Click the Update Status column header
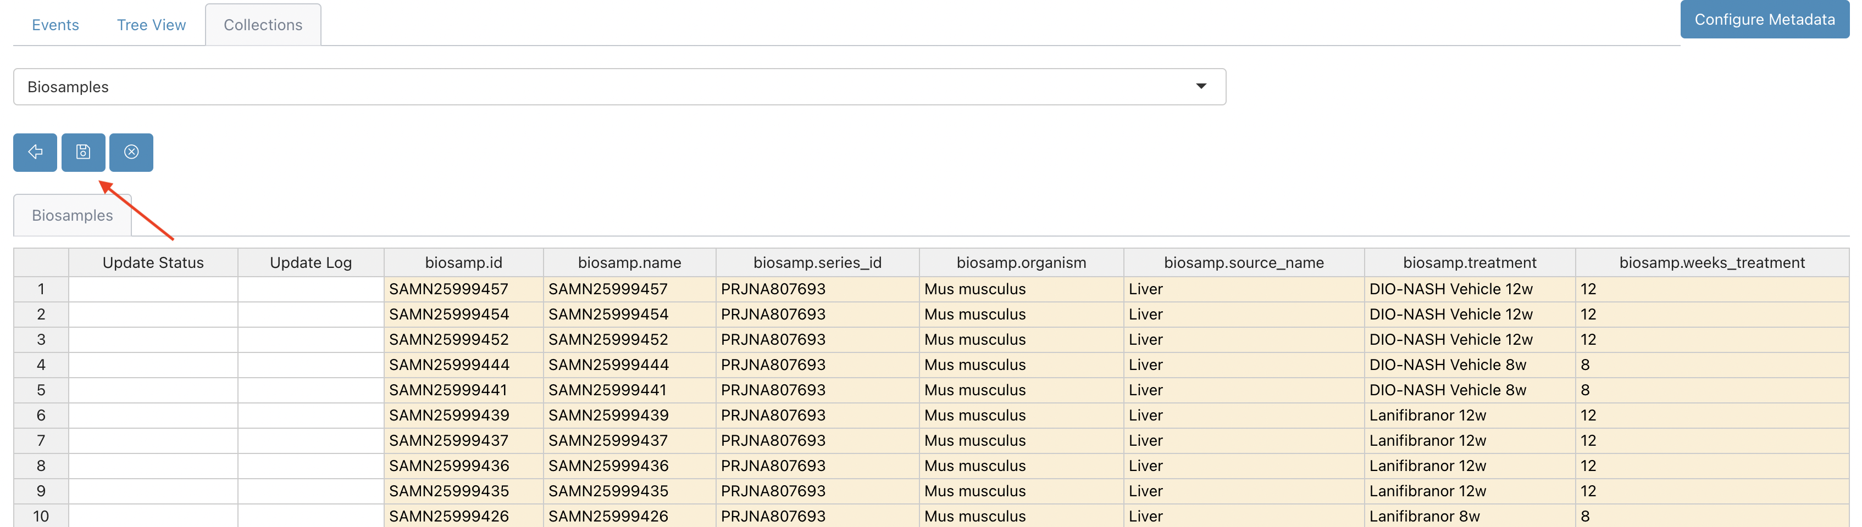1862x527 pixels. click(x=153, y=263)
